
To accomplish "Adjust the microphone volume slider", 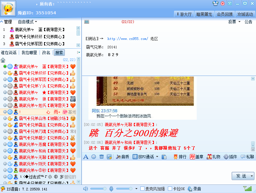I will click(x=124, y=189).
